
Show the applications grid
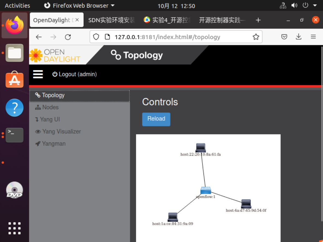pos(14,228)
